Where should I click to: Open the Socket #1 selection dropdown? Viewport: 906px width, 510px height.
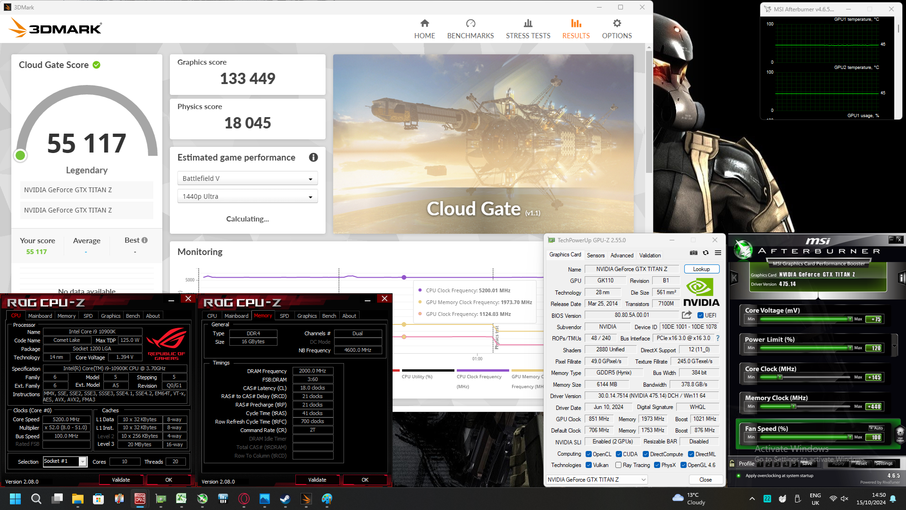pyautogui.click(x=65, y=461)
